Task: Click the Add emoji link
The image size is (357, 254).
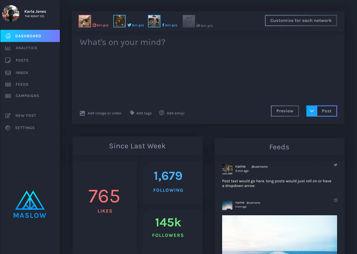Action: [172, 113]
